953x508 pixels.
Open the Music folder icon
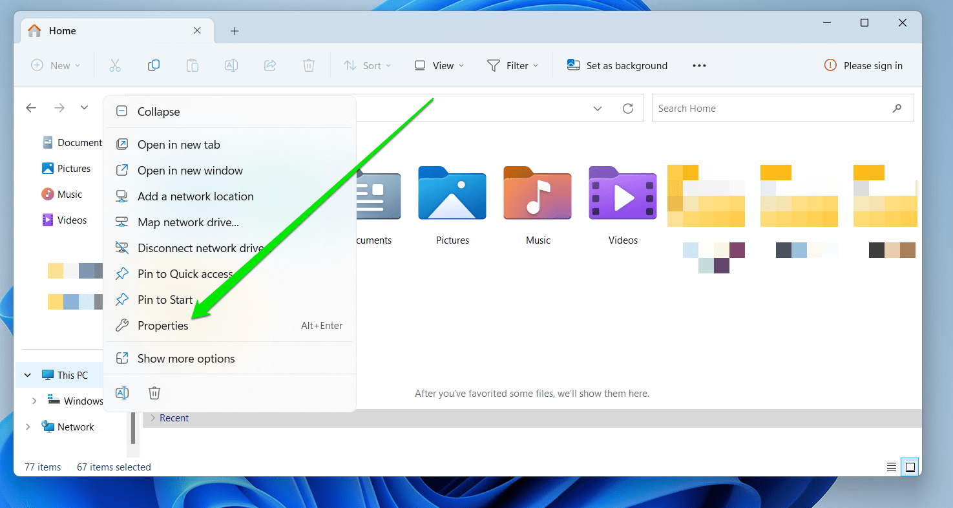tap(538, 193)
